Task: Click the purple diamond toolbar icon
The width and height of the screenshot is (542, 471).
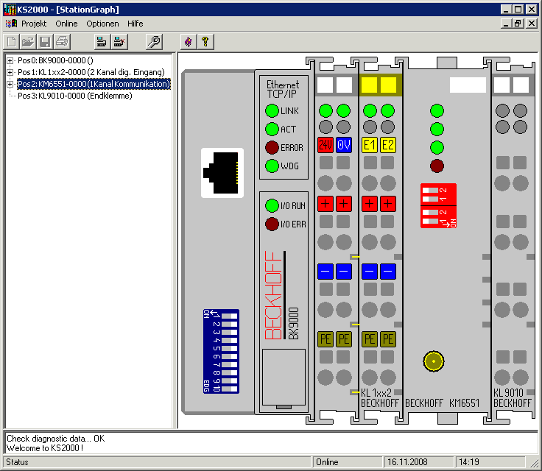Action: tap(189, 42)
